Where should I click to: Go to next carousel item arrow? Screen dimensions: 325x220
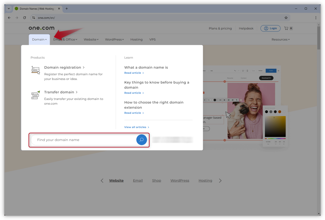(x=220, y=181)
